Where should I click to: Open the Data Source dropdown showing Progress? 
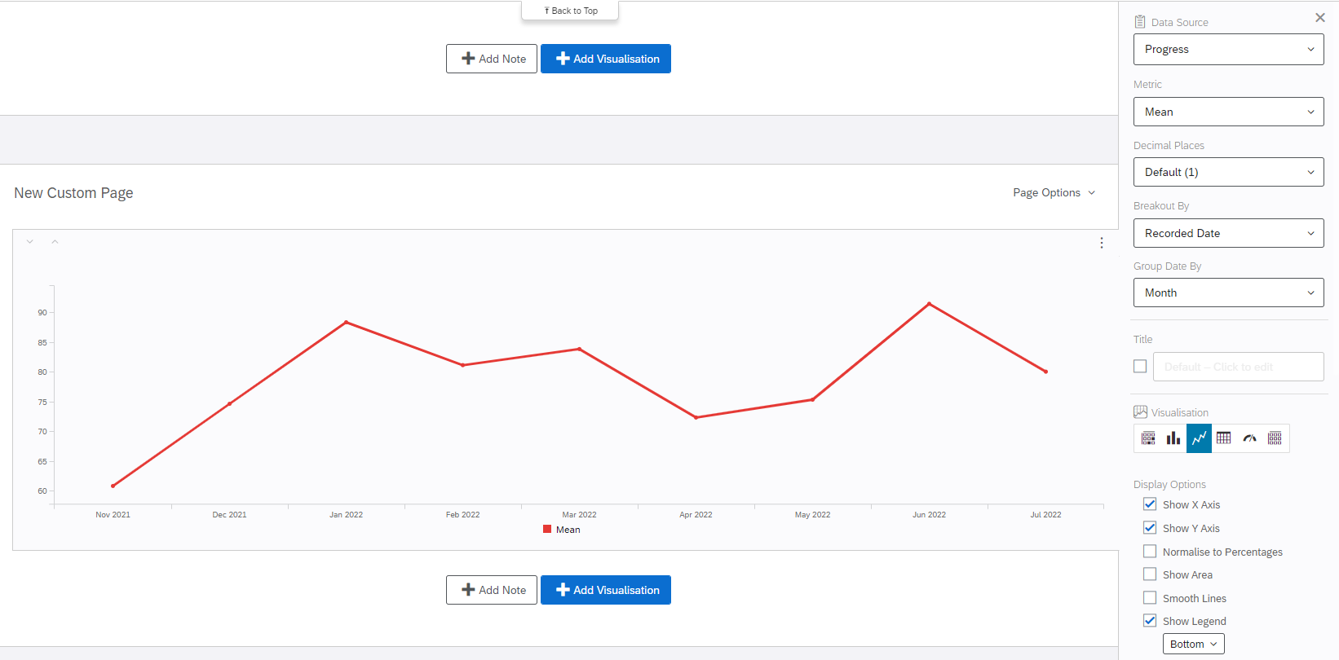pyautogui.click(x=1229, y=50)
